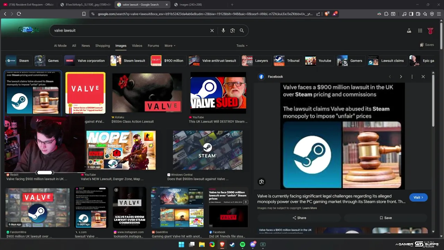The height and width of the screenshot is (250, 444).
Task: Submit search using the magnifying glass icon
Action: click(x=242, y=31)
